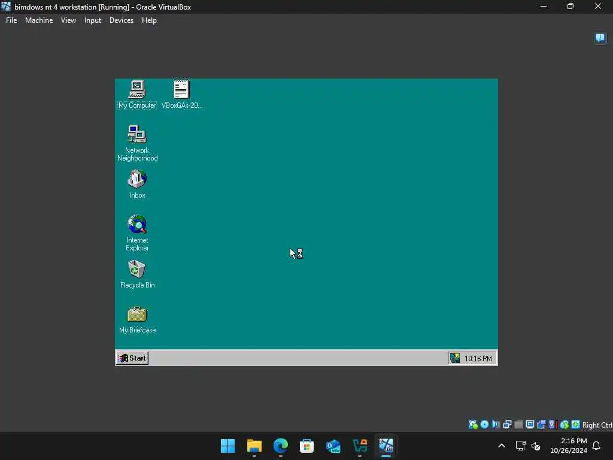Select the Inbox desktop icon
Viewport: 613px width, 460px height.
pyautogui.click(x=137, y=184)
